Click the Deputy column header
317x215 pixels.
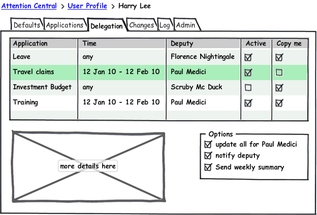[182, 44]
